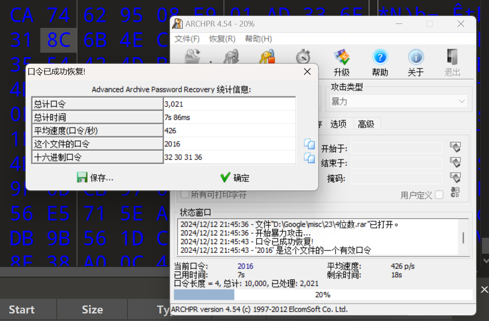Click the Size column header in hex editor
Image resolution: width=489 pixels, height=321 pixels.
(x=92, y=309)
